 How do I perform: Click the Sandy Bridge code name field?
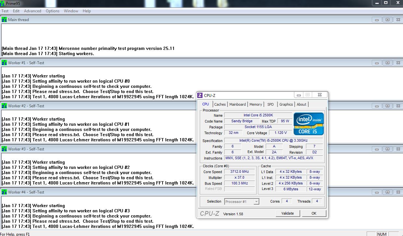(242, 121)
